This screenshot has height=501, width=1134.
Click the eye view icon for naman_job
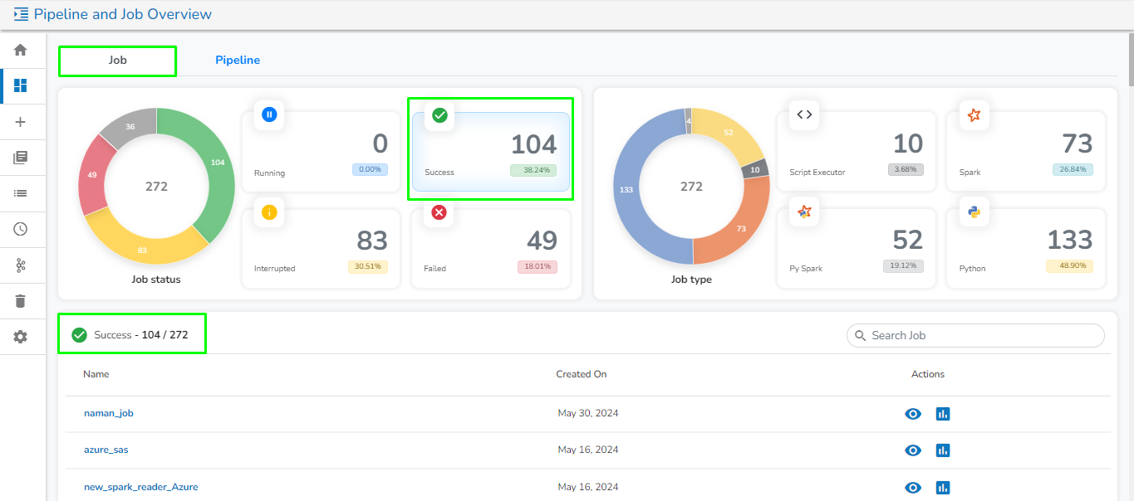tap(913, 413)
